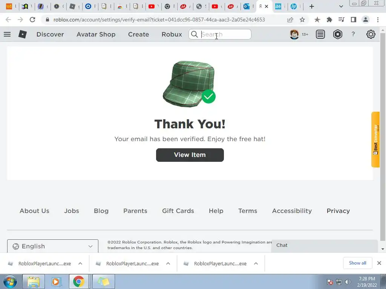Click the page vertical scrollbar

[x=383, y=138]
